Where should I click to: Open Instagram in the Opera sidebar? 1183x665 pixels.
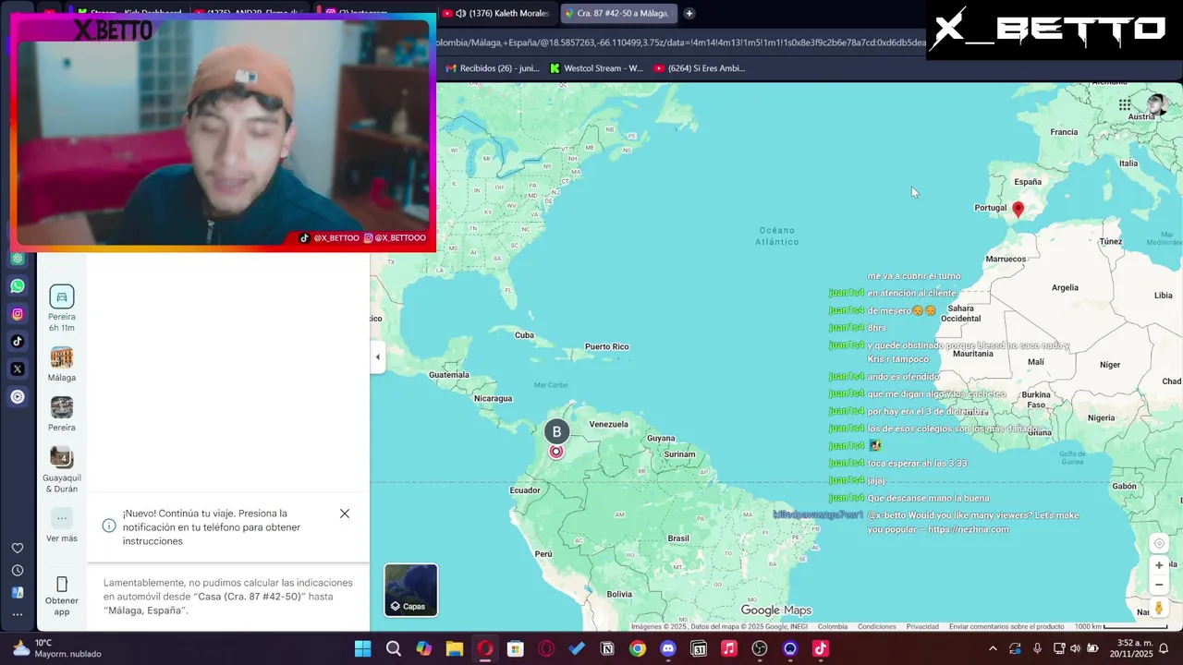click(x=18, y=314)
